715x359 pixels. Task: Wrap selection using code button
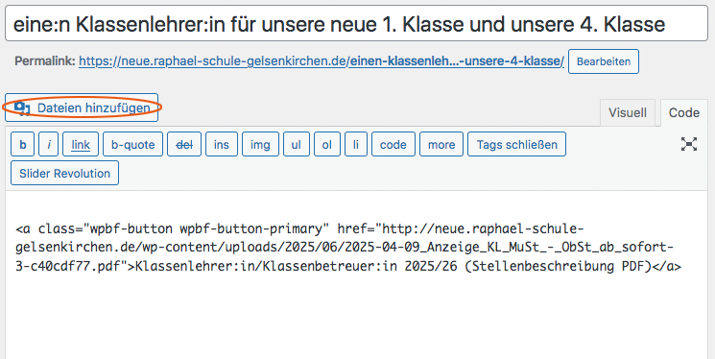(x=393, y=144)
